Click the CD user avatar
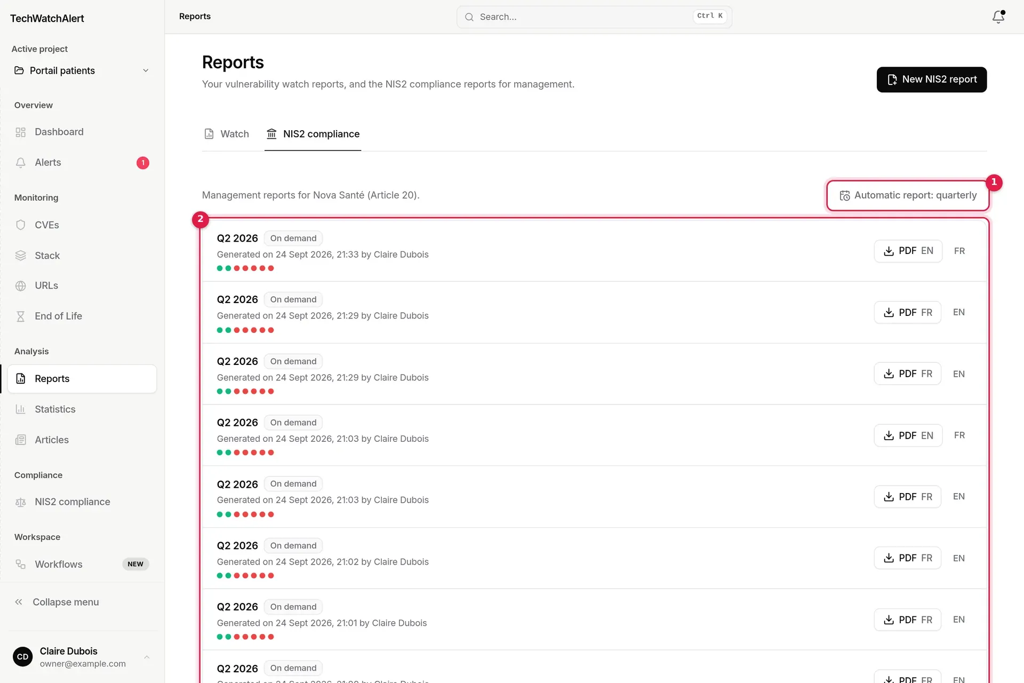The height and width of the screenshot is (683, 1024). [22, 657]
